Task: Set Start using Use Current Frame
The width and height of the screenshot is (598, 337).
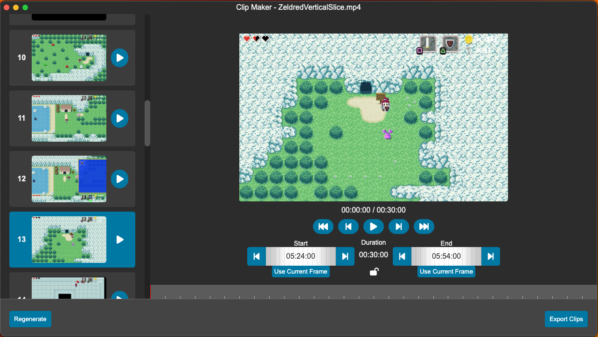Action: coord(300,271)
